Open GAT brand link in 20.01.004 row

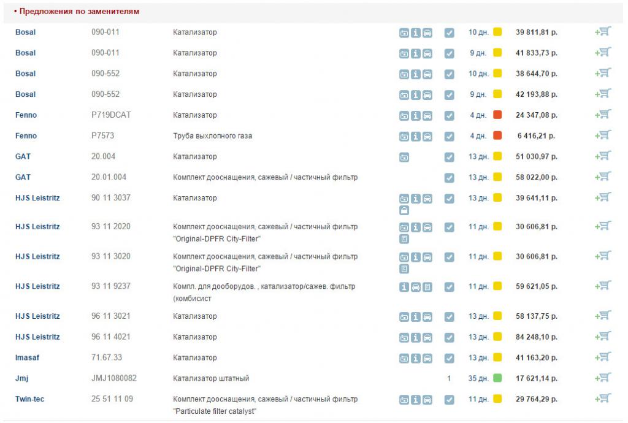click(23, 177)
